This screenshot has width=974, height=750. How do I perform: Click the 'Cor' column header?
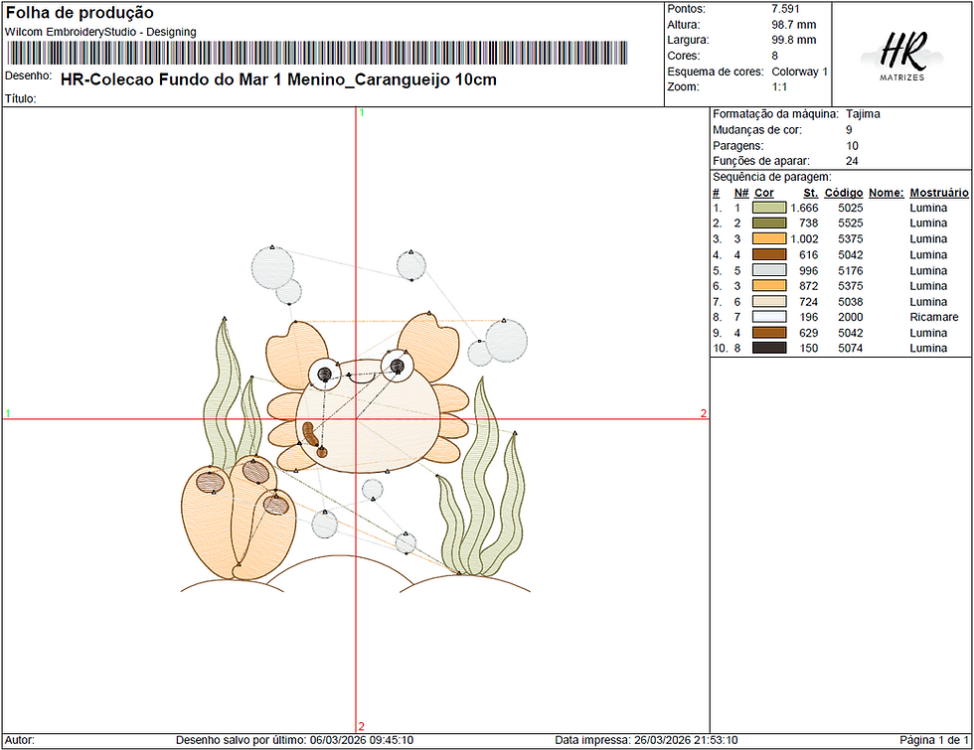coord(763,193)
